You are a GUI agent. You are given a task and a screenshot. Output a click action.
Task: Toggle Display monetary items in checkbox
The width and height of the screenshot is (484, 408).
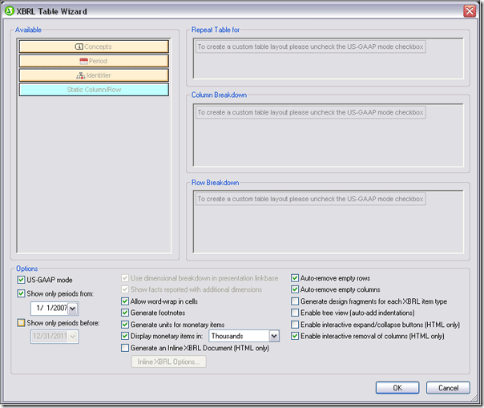click(x=125, y=336)
